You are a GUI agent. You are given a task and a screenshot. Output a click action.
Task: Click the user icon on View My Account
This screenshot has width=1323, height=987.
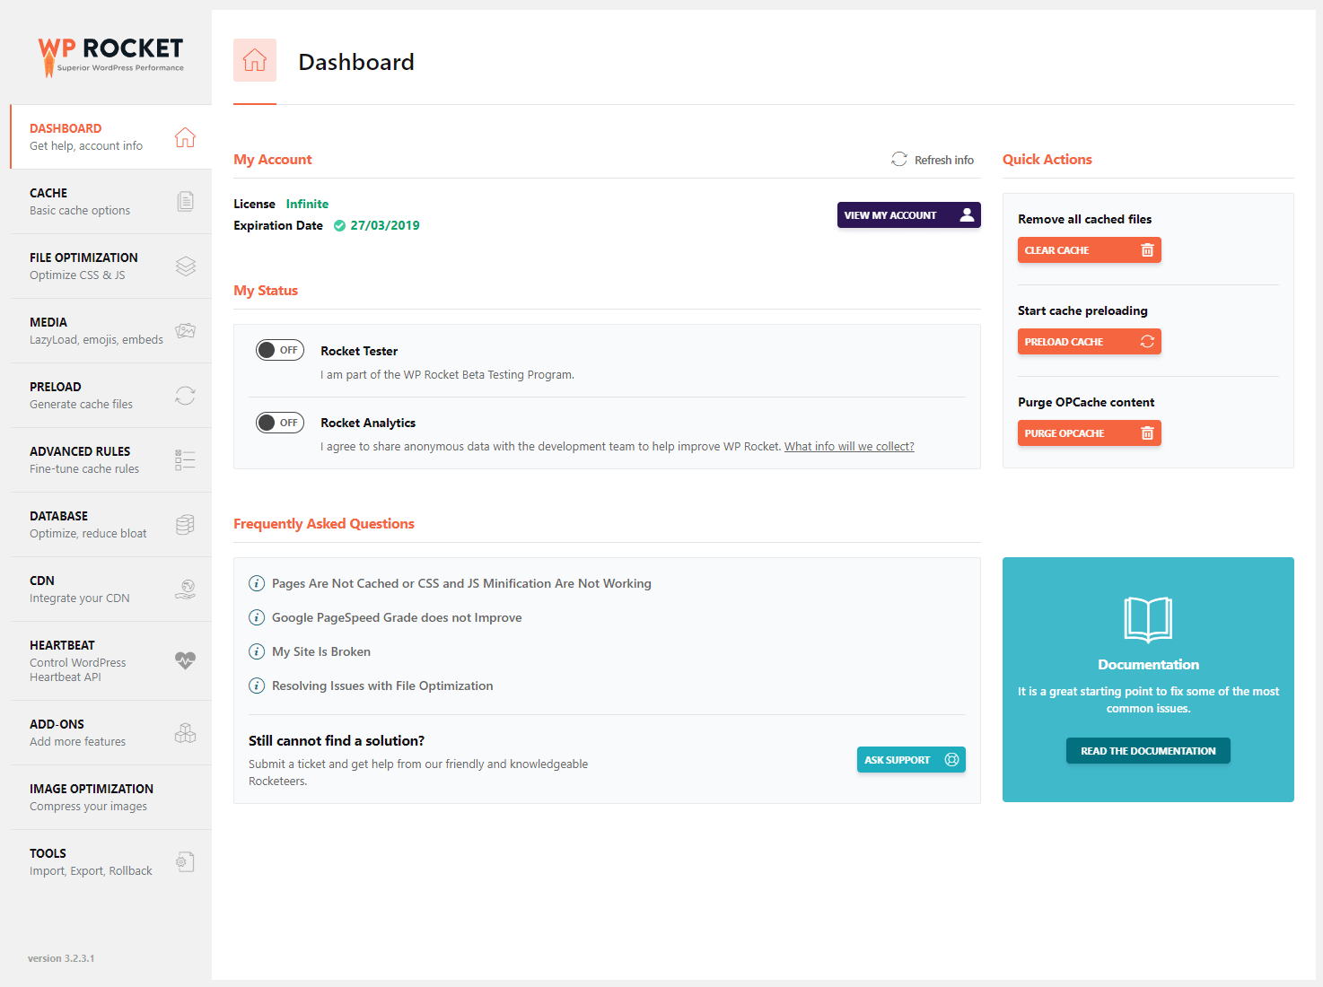point(967,214)
